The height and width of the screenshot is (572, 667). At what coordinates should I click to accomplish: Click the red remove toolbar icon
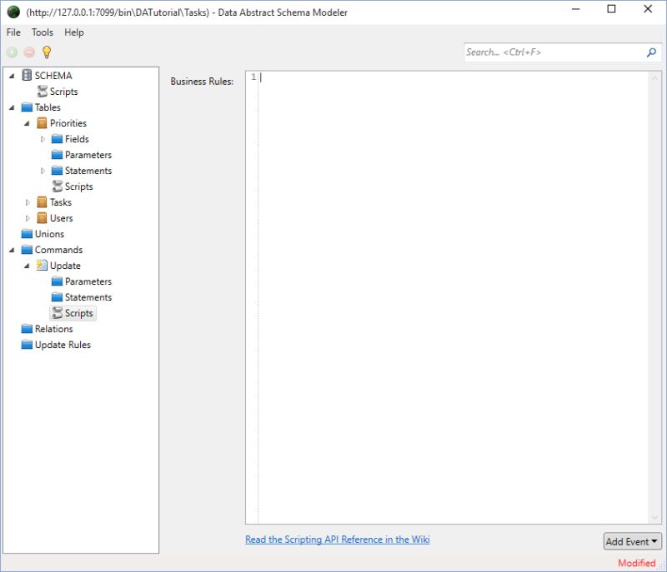pyautogui.click(x=29, y=52)
